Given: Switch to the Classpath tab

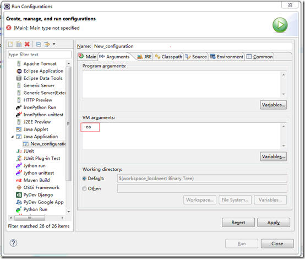Looking at the screenshot, I should pyautogui.click(x=168, y=57).
